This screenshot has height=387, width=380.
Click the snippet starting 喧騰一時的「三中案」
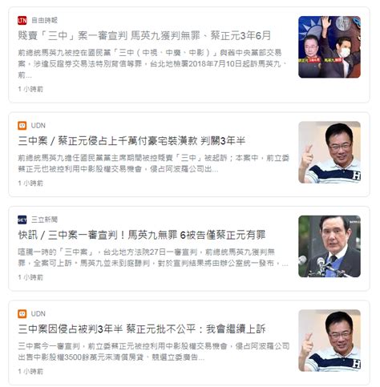(x=153, y=258)
